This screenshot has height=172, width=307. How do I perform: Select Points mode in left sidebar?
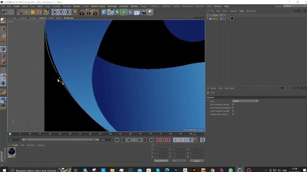coord(3,49)
